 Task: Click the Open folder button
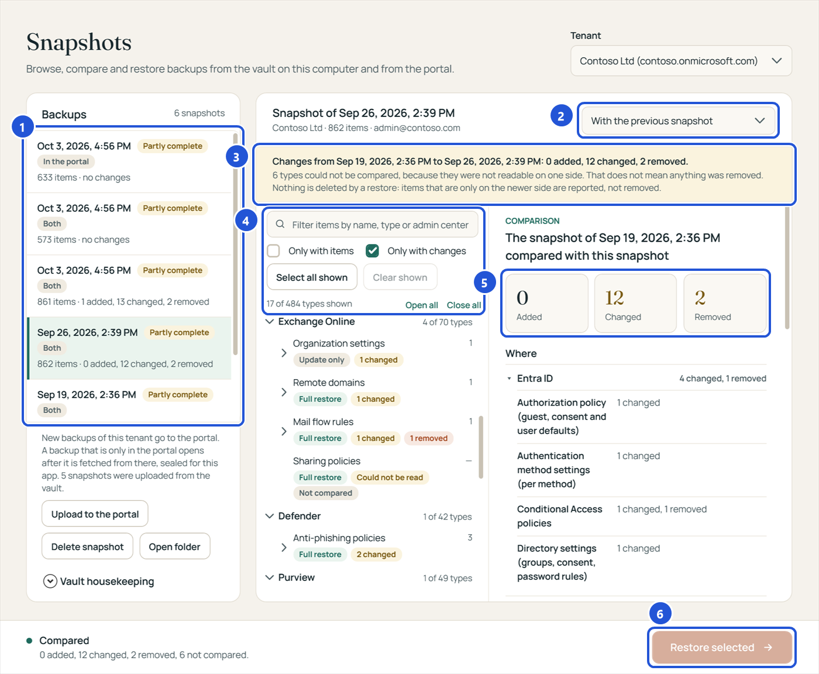(174, 546)
